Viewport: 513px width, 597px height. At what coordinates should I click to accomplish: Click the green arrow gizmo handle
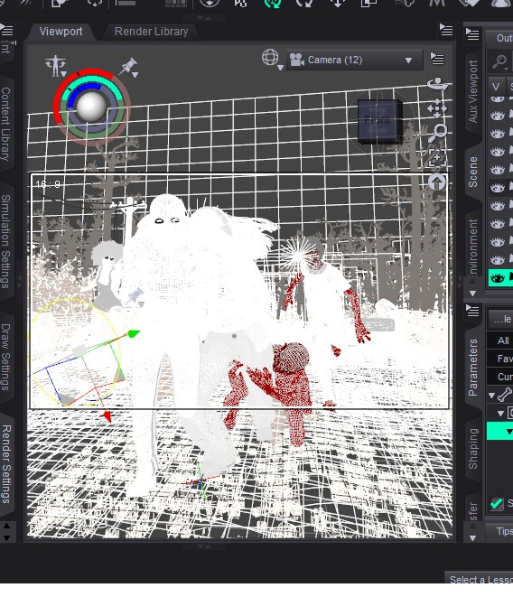point(134,334)
